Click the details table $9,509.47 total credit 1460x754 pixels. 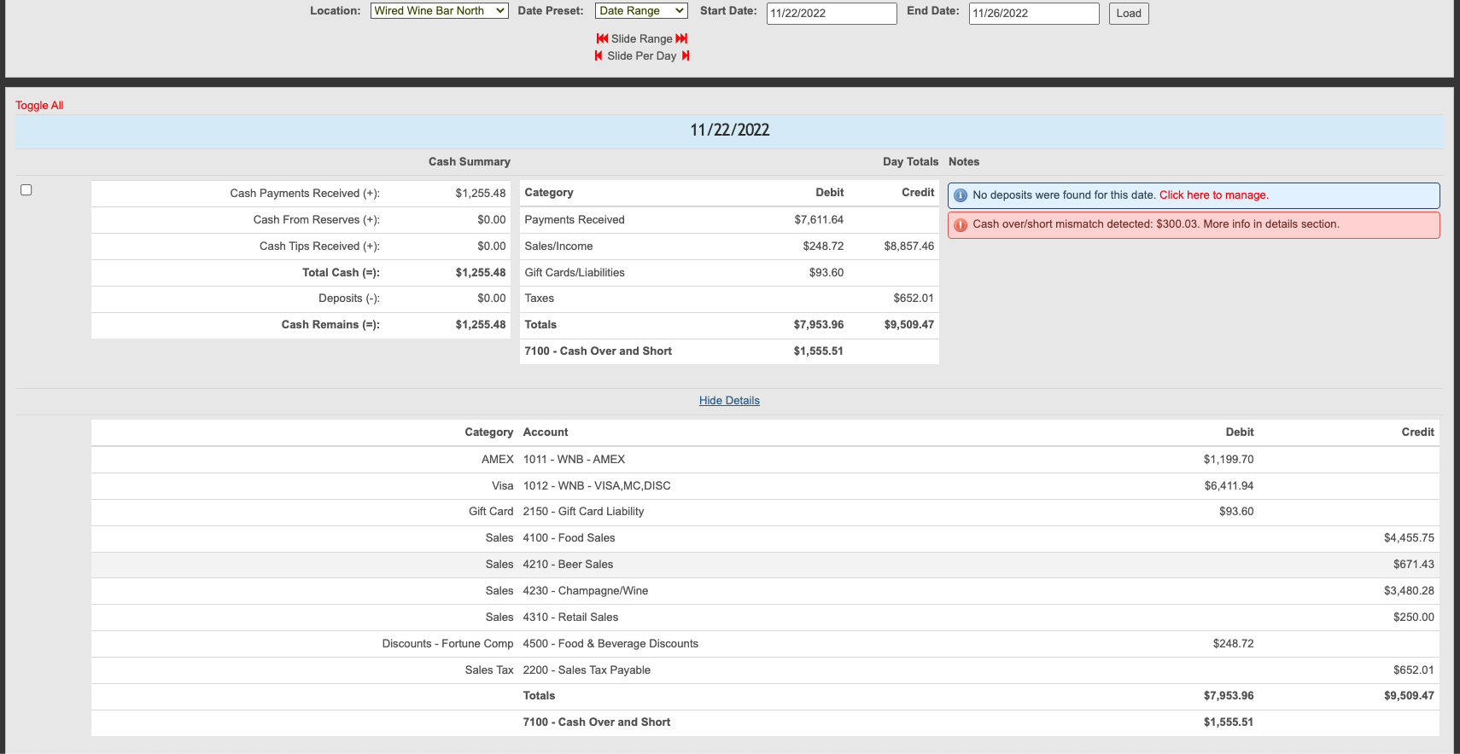point(1409,696)
